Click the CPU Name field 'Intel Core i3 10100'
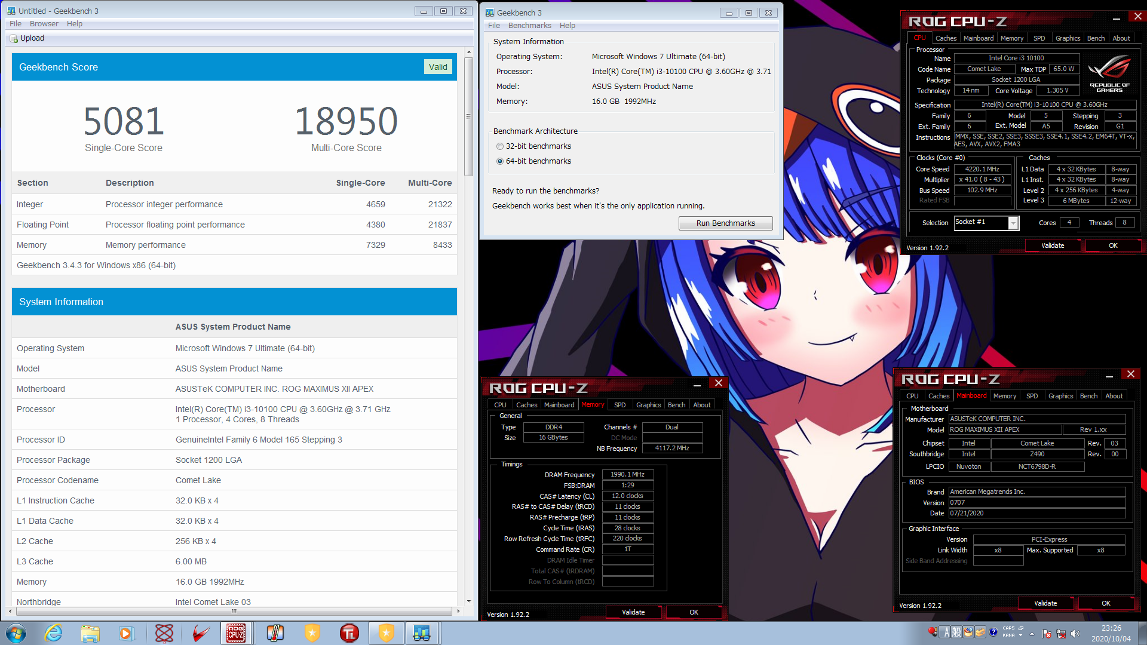 (1016, 59)
